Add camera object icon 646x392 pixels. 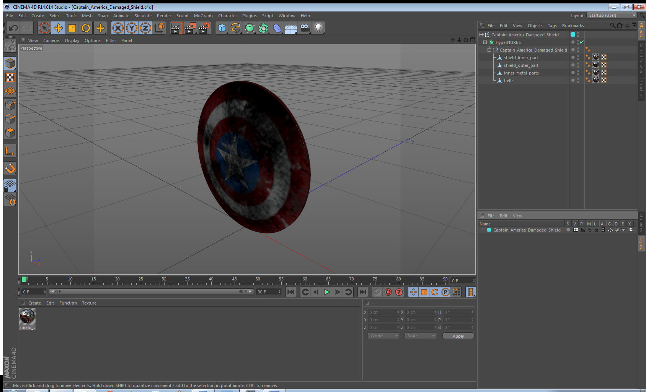click(x=305, y=28)
